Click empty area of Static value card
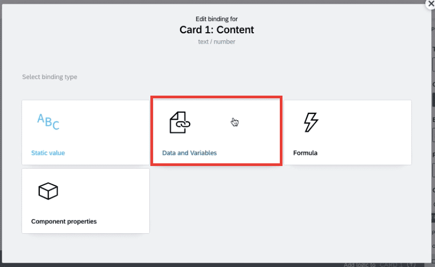 point(105,131)
